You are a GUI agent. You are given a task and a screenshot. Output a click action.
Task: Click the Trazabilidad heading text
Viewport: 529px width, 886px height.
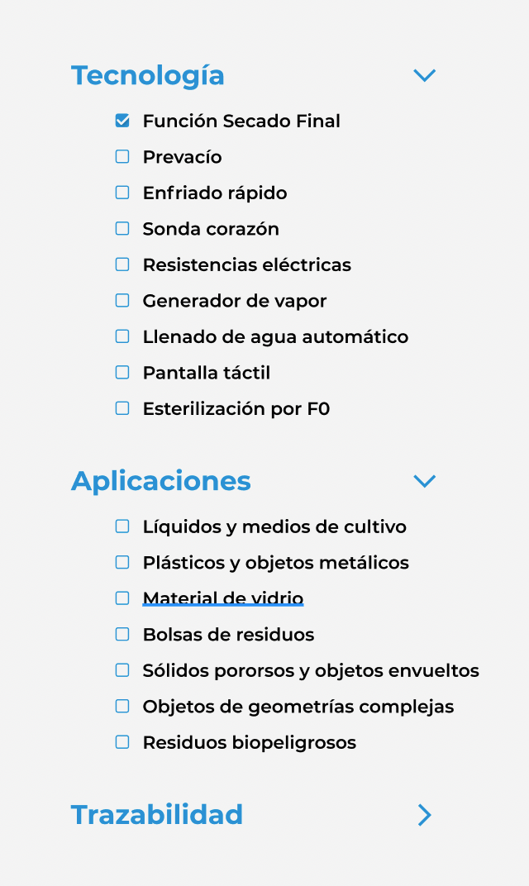[157, 815]
